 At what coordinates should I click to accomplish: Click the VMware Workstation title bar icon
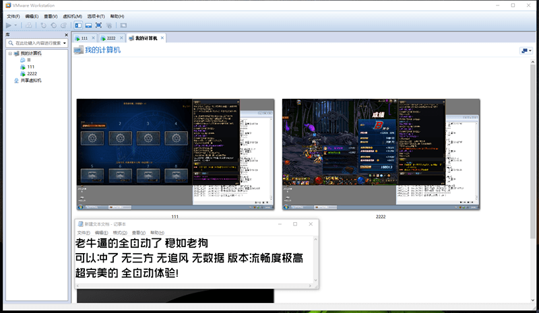tap(8, 5)
